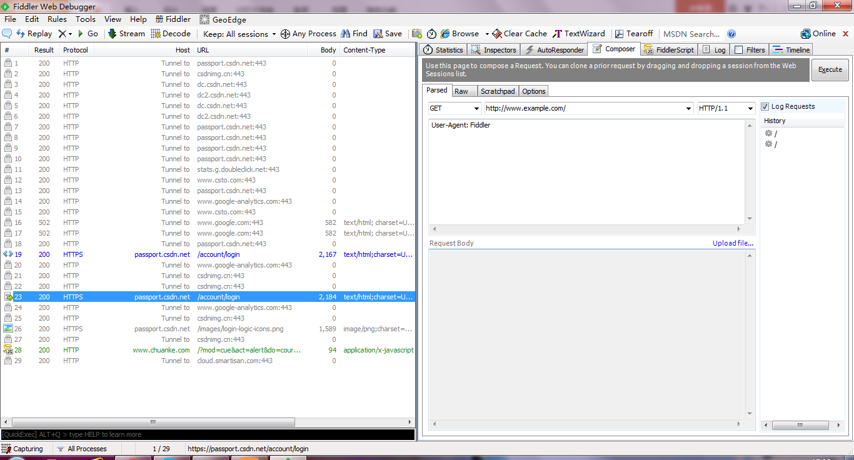The height and width of the screenshot is (460, 854).
Task: Click the QuickExec command box
Action: pyautogui.click(x=207, y=434)
